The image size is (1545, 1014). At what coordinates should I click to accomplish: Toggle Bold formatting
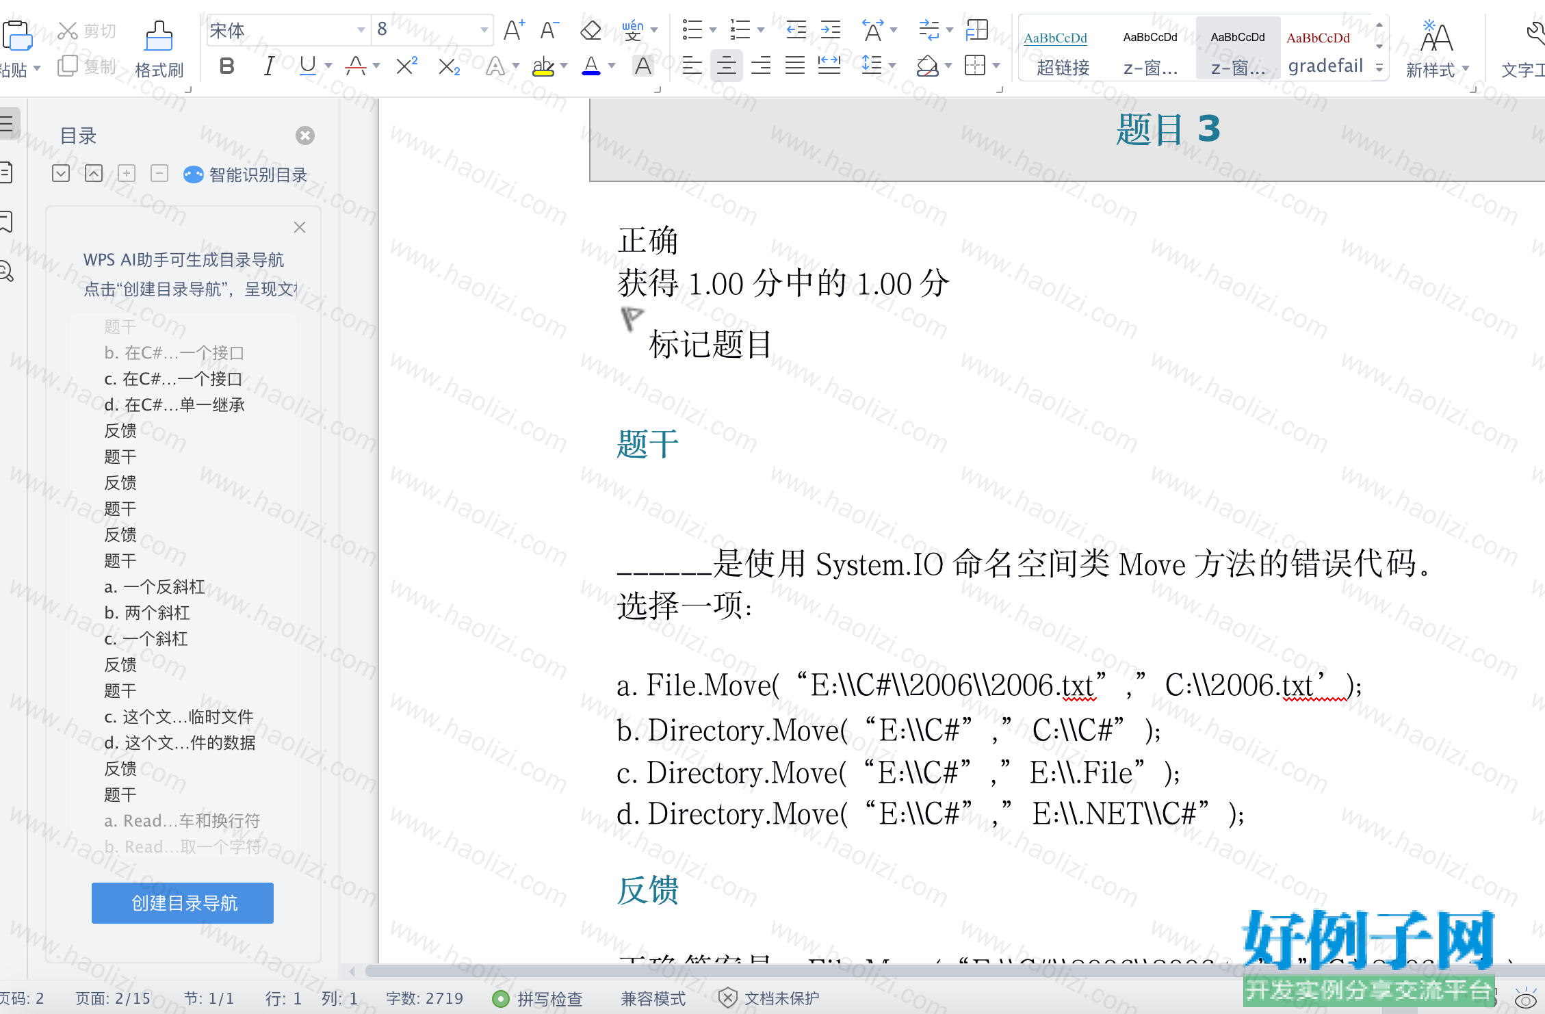(227, 66)
